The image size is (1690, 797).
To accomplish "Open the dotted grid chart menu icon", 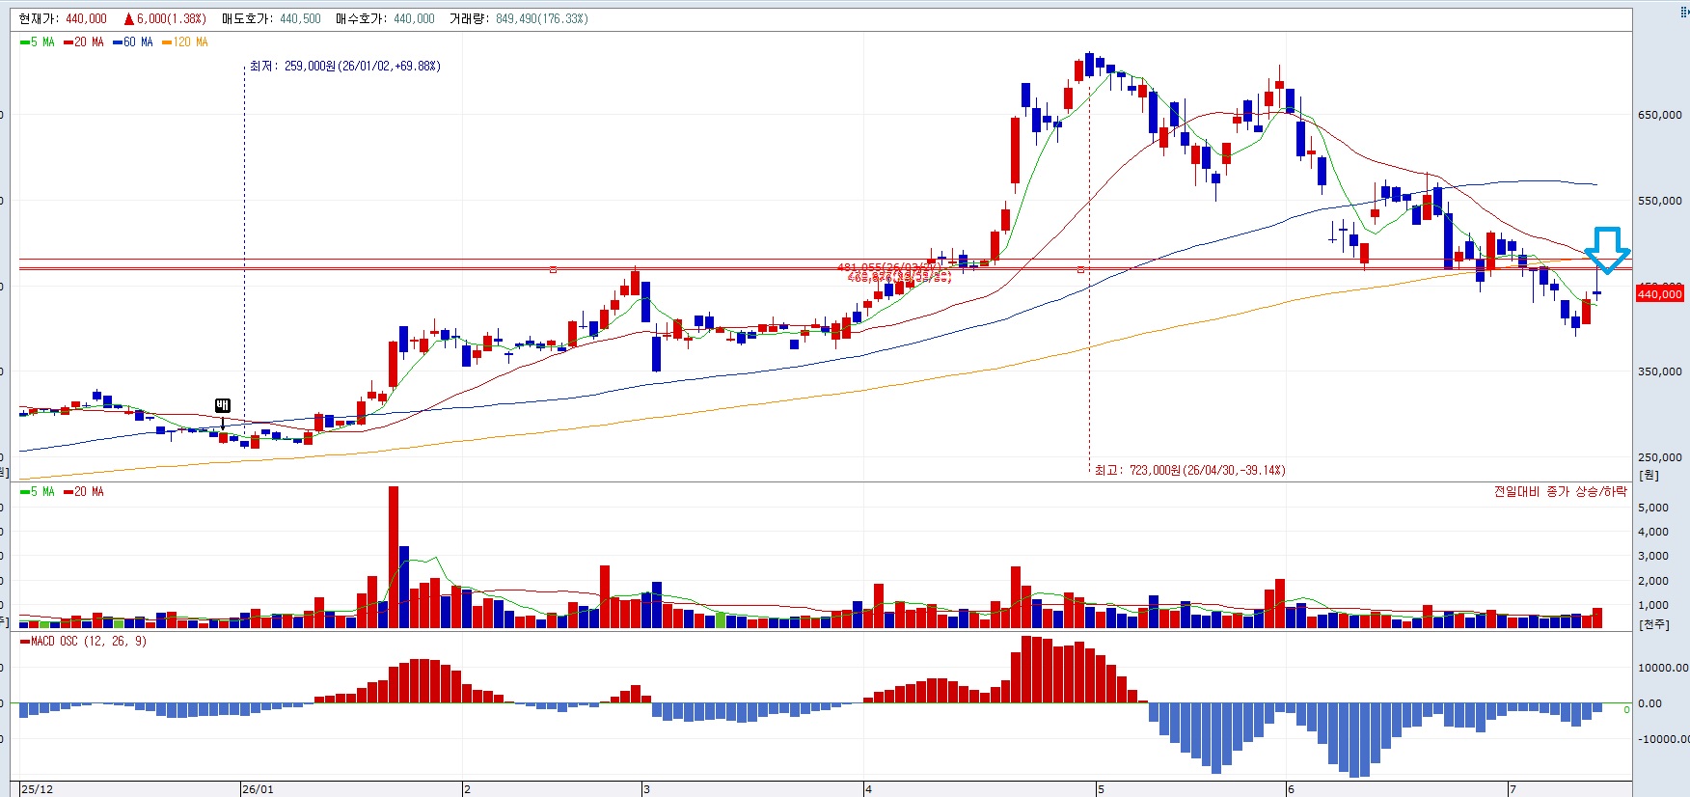I will click(x=1684, y=13).
